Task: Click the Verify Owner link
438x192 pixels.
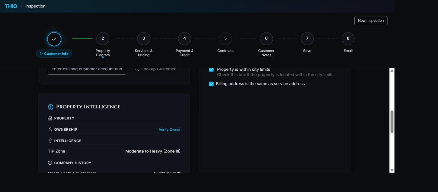Action: [x=170, y=130]
